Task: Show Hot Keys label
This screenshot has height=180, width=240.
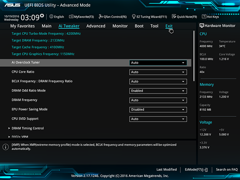Action: (x=213, y=17)
